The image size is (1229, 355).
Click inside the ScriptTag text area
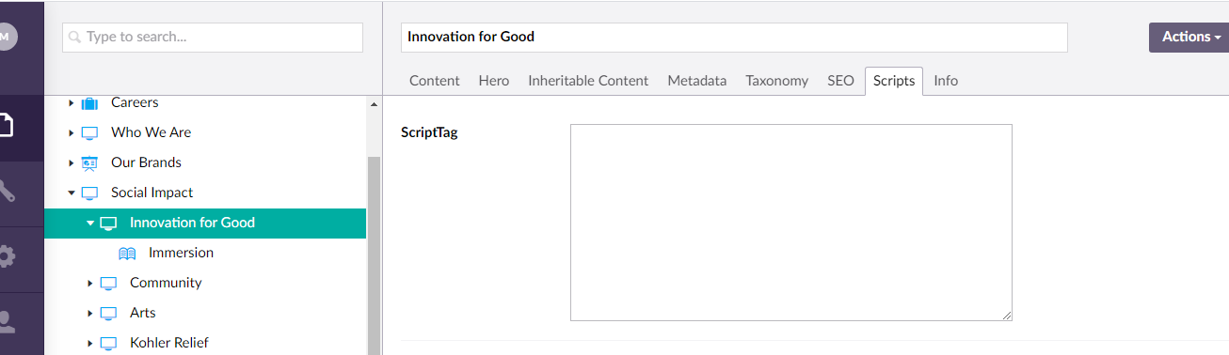(x=791, y=223)
